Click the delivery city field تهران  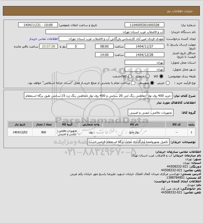(144, 69)
